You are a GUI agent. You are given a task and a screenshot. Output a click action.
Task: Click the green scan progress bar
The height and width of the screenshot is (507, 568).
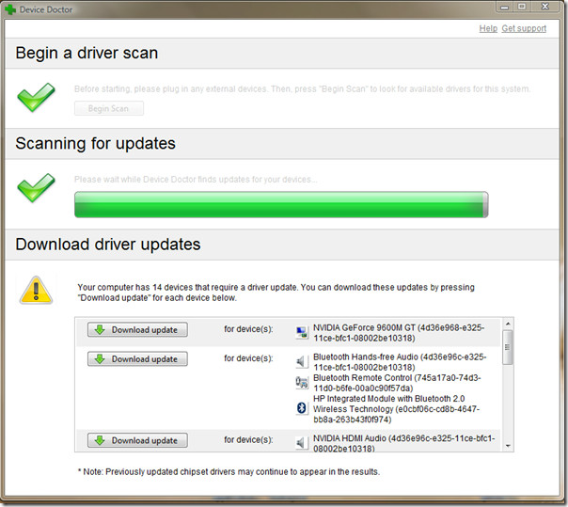pos(281,205)
